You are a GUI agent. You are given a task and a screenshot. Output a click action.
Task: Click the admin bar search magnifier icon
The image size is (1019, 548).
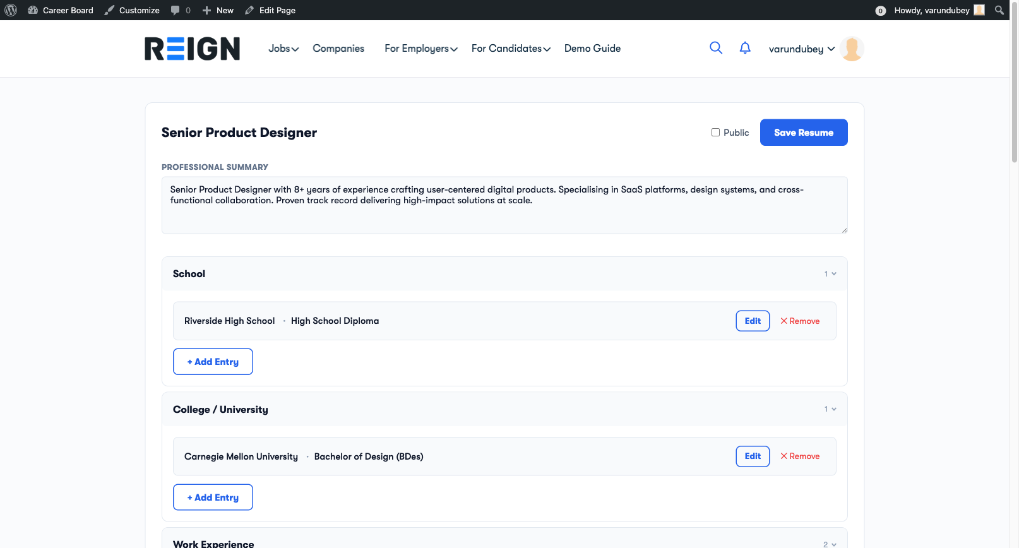pos(999,10)
